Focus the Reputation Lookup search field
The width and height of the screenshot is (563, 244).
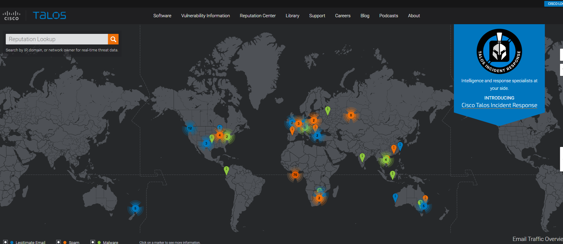coord(57,39)
